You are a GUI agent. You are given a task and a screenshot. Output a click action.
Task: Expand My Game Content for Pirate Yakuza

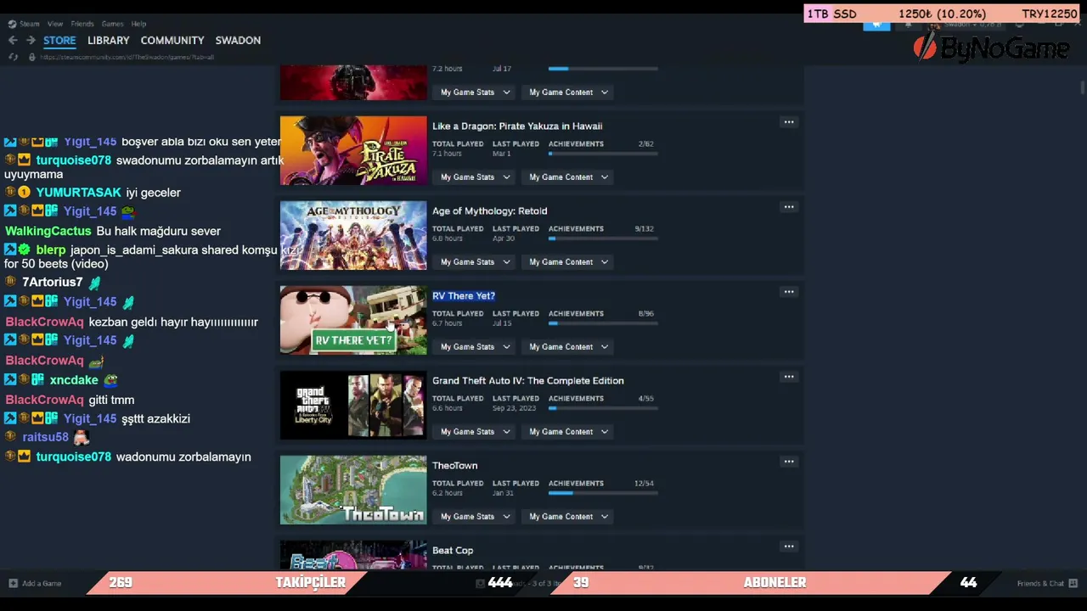coord(568,177)
